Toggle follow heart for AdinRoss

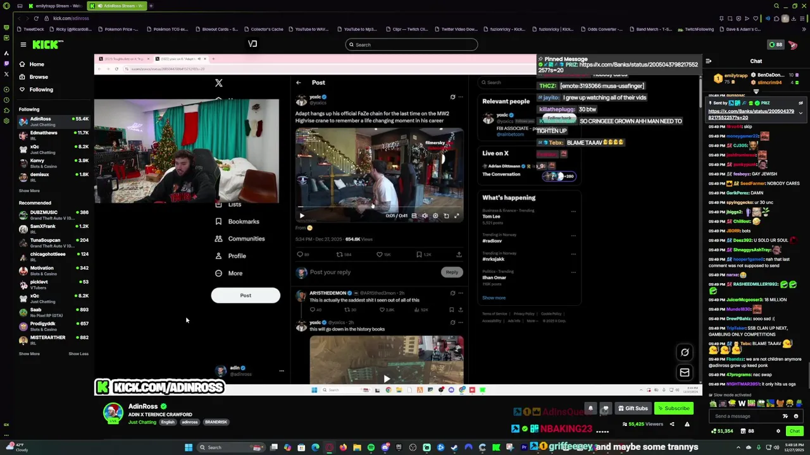pos(606,408)
